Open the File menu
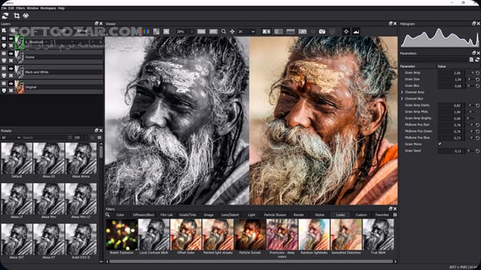 click(x=3, y=8)
